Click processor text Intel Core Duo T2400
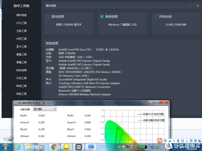 (89, 49)
